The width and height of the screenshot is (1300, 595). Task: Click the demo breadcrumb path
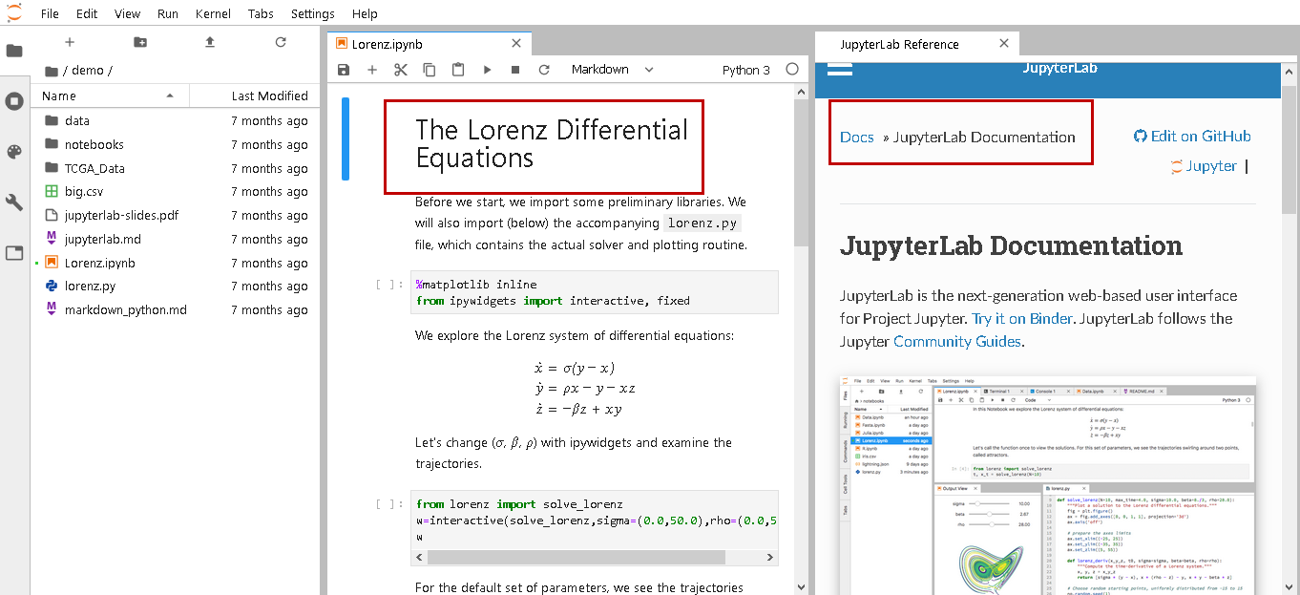(x=88, y=71)
